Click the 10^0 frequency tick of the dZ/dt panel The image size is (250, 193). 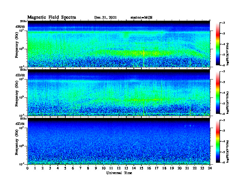(21, 146)
